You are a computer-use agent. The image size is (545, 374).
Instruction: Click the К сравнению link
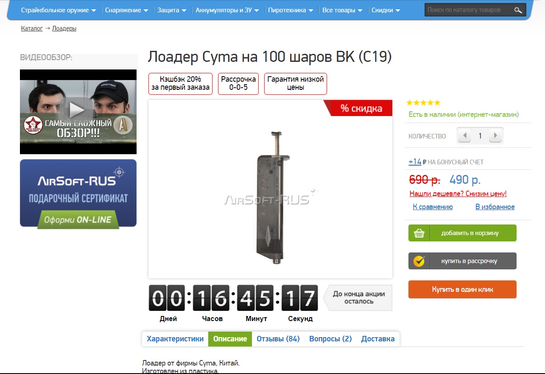point(433,207)
